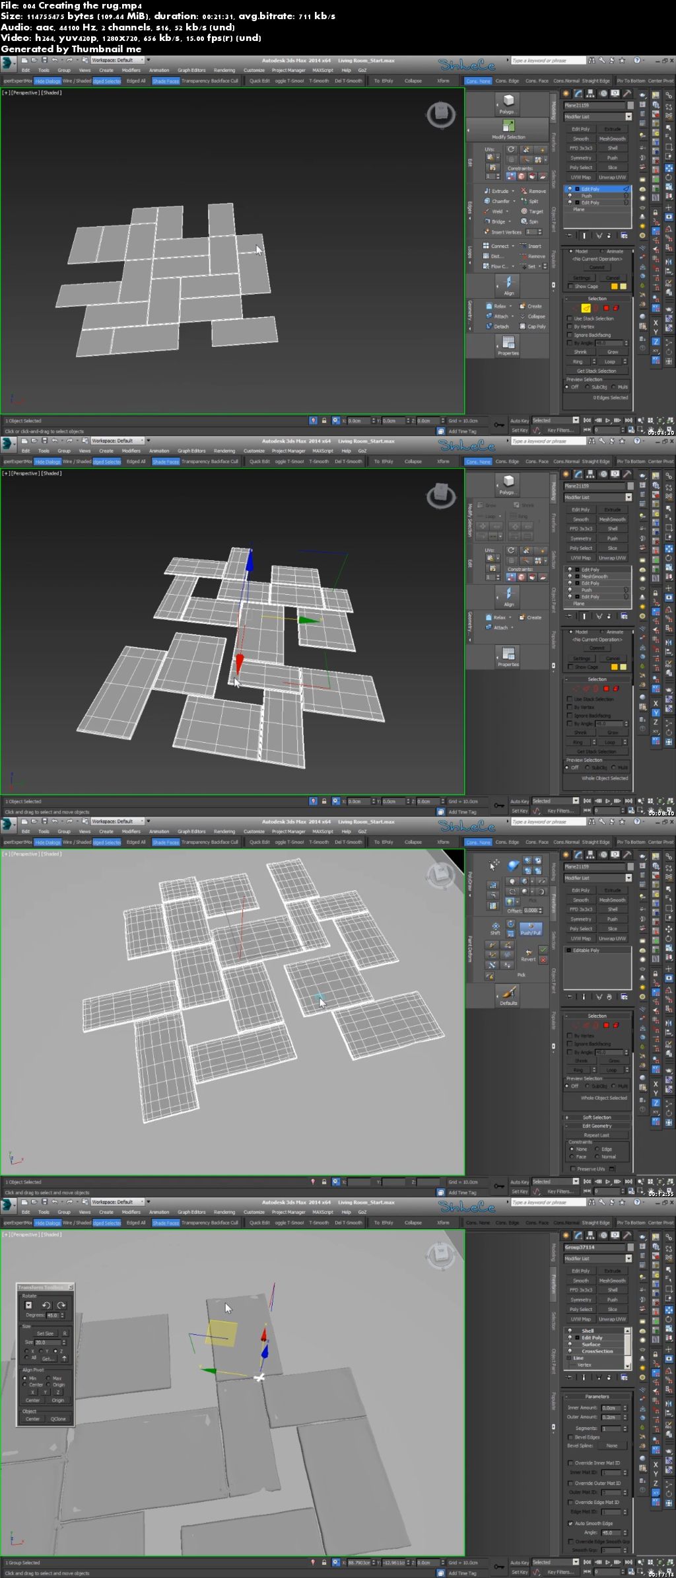Screen dimensions: 676x1578
Task: In the third frame, click the Polygon sub-object icon
Action: (606, 1026)
